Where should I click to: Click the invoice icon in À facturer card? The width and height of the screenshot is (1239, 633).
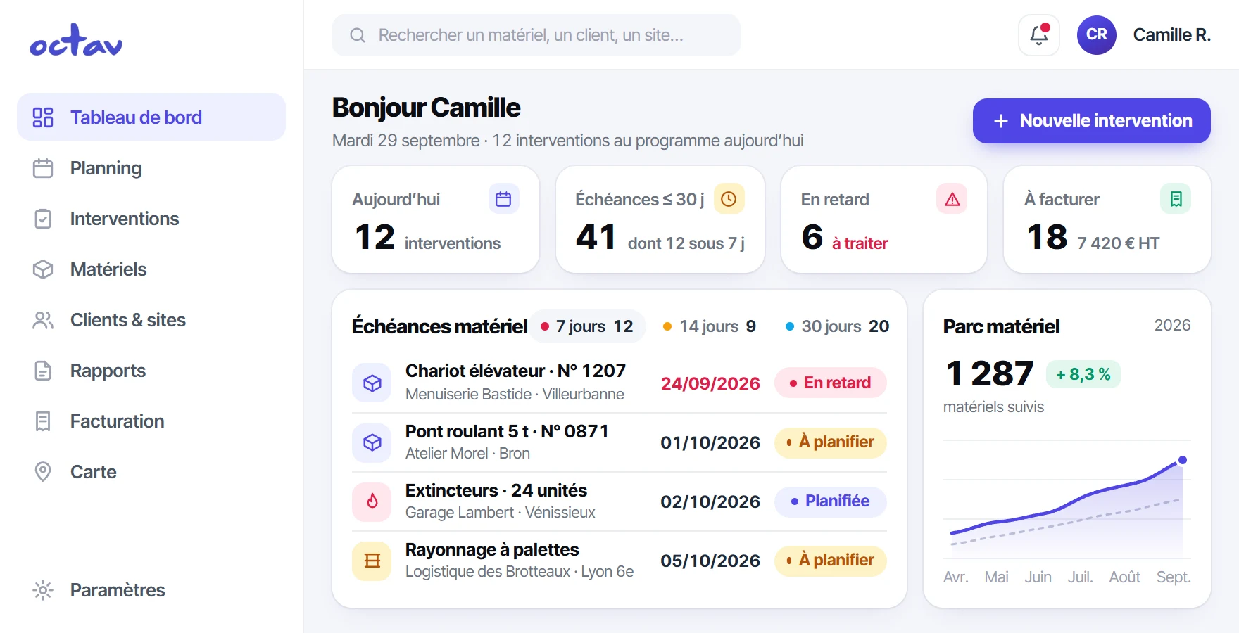click(x=1176, y=199)
